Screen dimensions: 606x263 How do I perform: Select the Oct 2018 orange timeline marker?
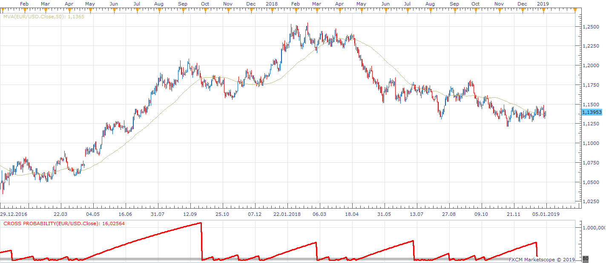pos(475,11)
